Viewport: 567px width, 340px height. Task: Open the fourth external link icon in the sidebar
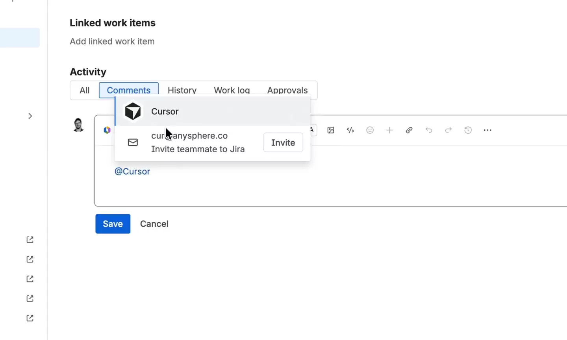click(30, 298)
